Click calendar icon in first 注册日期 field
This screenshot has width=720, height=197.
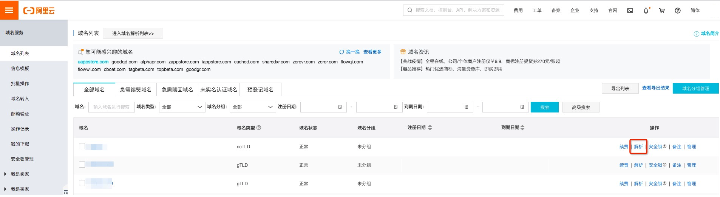(340, 107)
